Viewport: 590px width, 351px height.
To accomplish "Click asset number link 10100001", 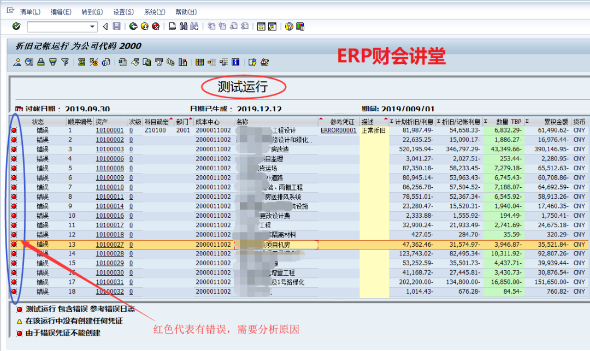I will tap(110, 130).
